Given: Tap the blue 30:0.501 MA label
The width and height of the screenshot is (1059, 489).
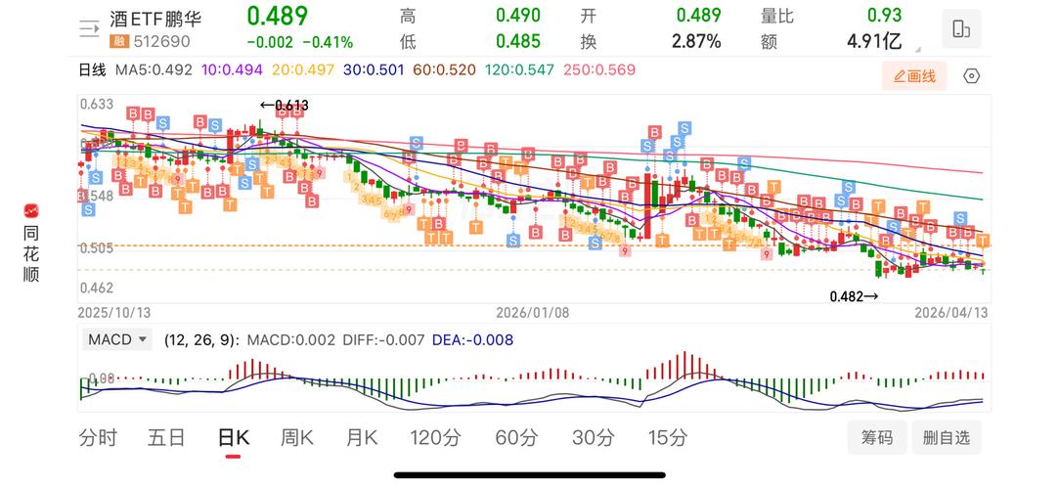Looking at the screenshot, I should point(374,70).
